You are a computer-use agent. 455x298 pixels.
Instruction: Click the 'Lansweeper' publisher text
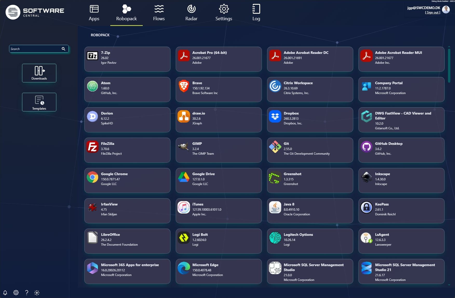(x=383, y=245)
